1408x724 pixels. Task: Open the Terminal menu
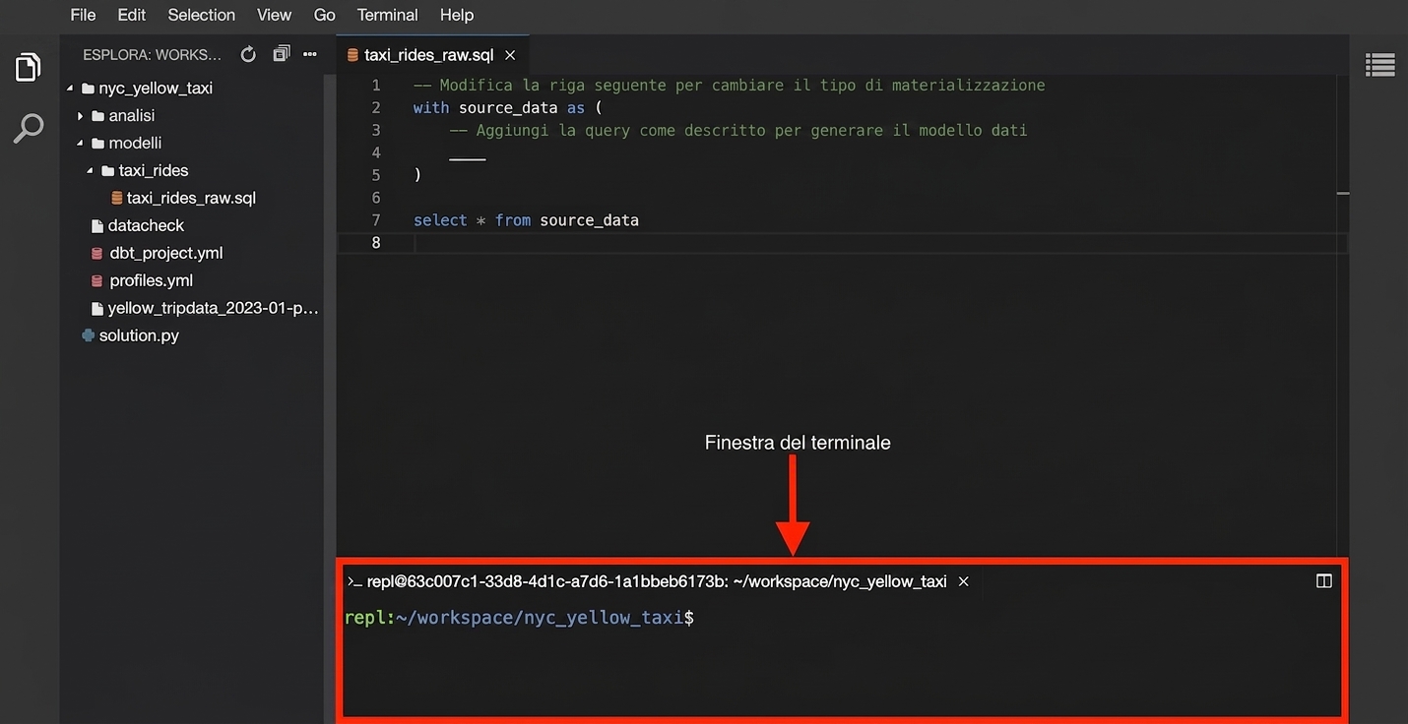point(388,15)
